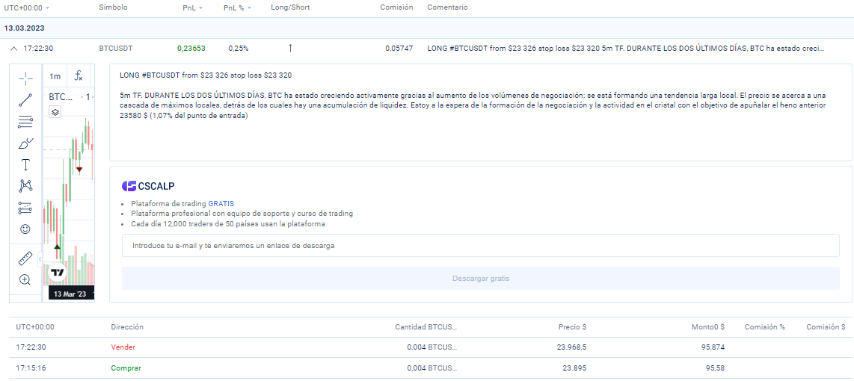The width and height of the screenshot is (854, 381).
Task: Click the commission value 0,05747
Action: tap(399, 49)
